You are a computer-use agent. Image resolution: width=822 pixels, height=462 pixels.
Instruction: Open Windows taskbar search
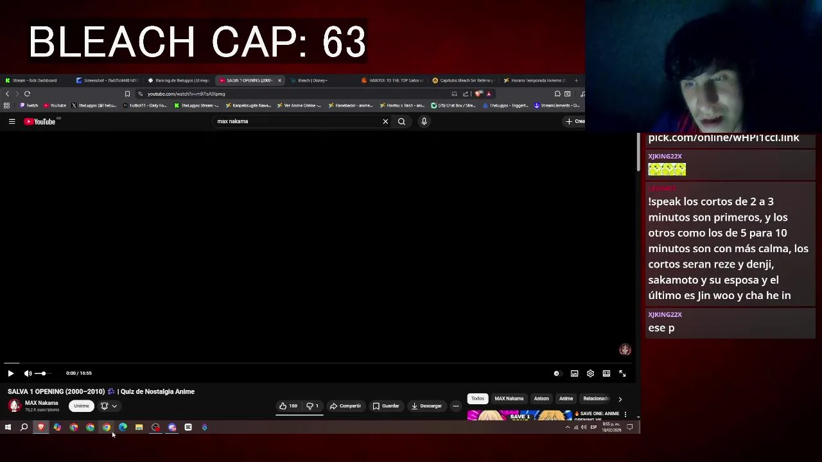tap(24, 427)
